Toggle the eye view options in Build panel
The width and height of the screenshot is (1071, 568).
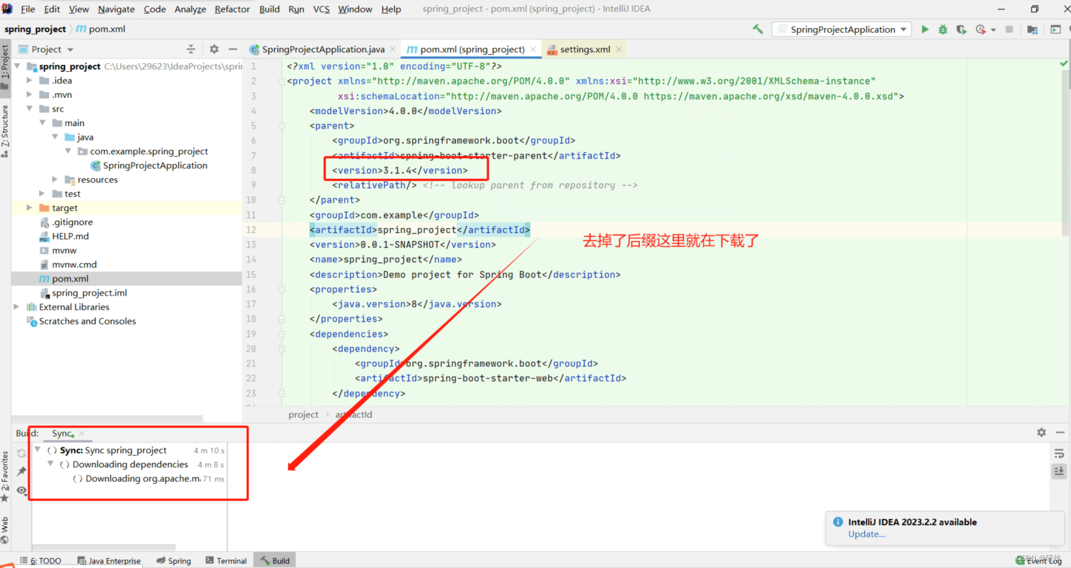tap(22, 490)
